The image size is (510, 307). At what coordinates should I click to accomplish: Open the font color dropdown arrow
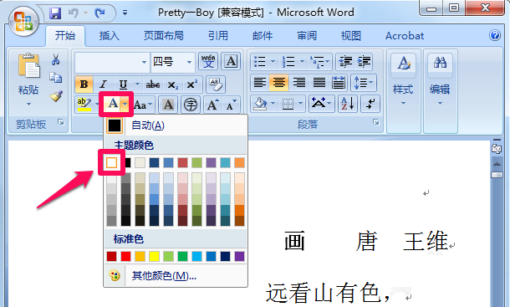pos(125,105)
